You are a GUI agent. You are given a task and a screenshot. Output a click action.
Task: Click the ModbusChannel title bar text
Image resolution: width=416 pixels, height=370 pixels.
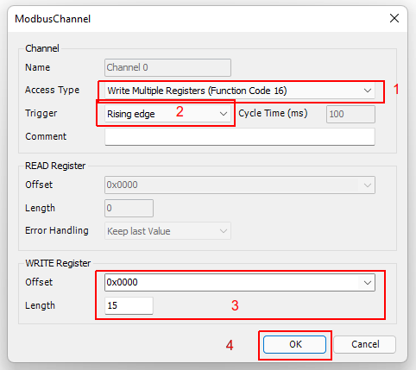[53, 19]
